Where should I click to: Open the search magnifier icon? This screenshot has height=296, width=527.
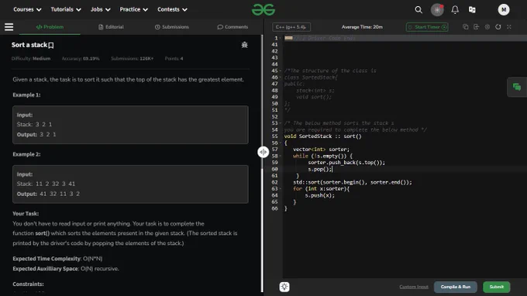[418, 10]
